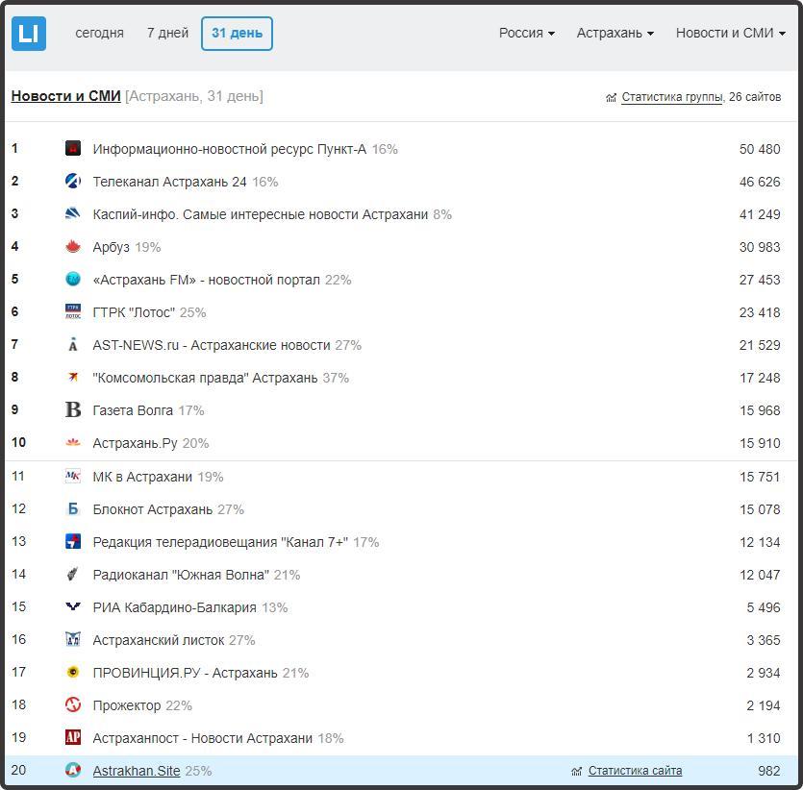Open «Астрахань FM» новостной портал
This screenshot has width=803, height=790.
pos(207,280)
